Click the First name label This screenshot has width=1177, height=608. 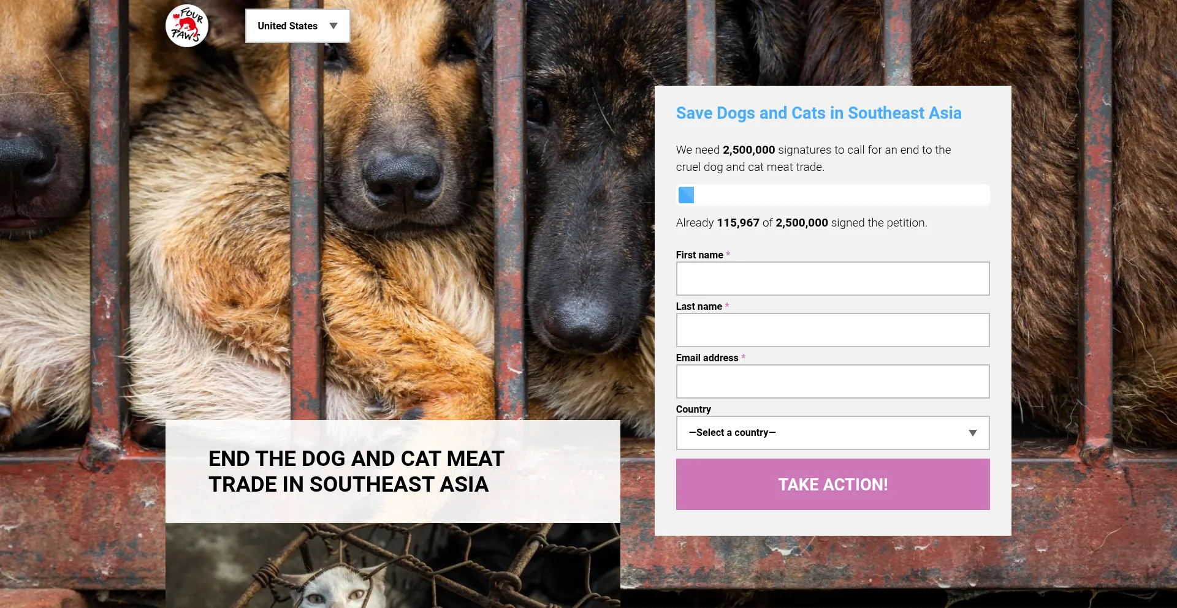699,255
